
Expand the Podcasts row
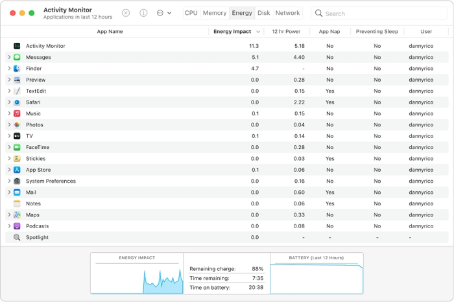pos(9,226)
